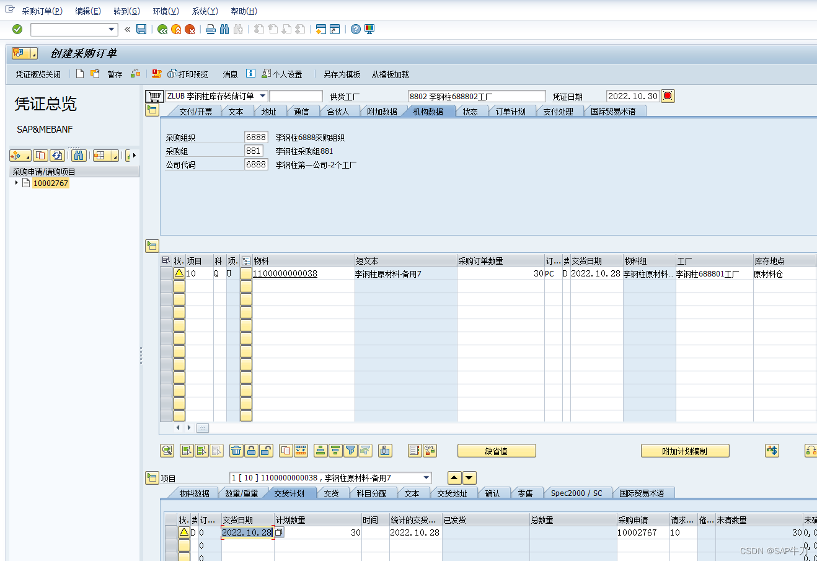This screenshot has height=561, width=817.
Task: Click the green checkmark Enter icon
Action: 17,29
